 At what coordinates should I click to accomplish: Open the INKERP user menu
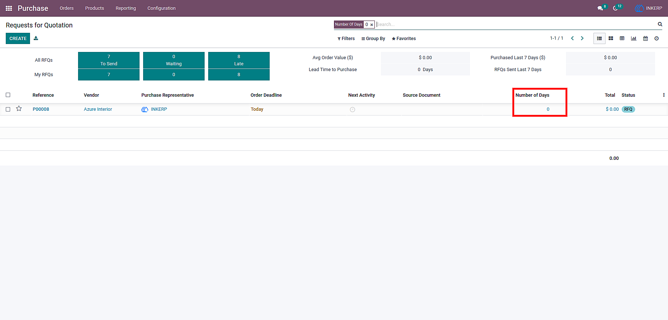point(648,8)
